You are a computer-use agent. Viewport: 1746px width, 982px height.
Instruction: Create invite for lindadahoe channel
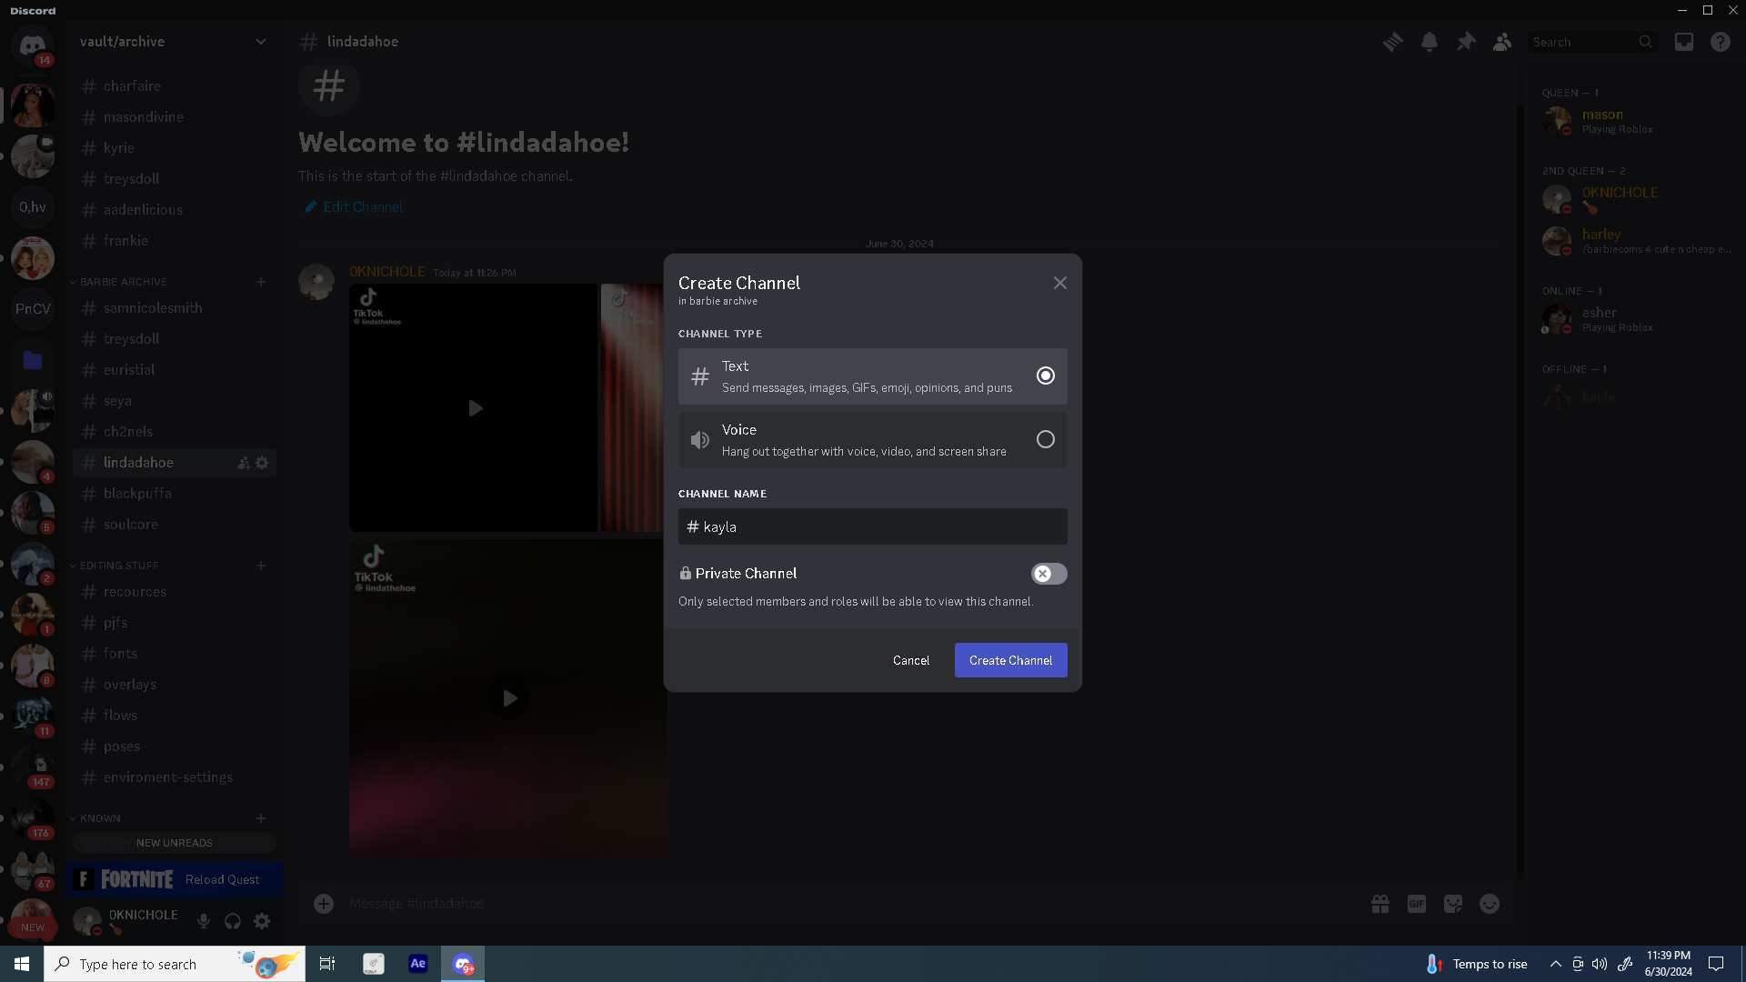pyautogui.click(x=244, y=463)
